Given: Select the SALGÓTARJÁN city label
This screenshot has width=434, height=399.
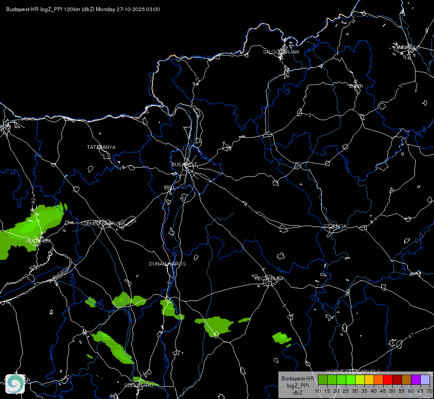Looking at the screenshot, I should point(281,52).
